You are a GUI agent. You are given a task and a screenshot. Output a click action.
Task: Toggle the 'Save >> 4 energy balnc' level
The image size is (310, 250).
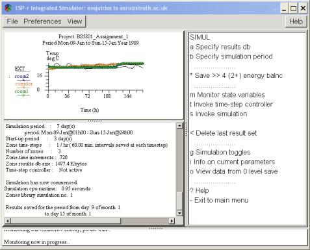(237, 75)
